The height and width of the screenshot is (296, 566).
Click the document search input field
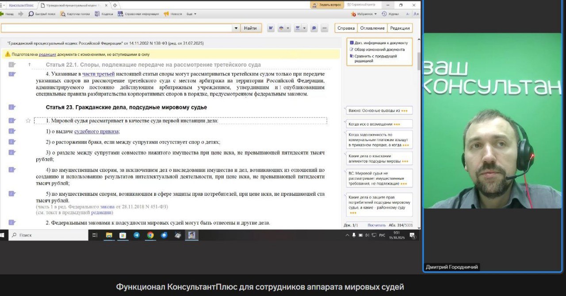point(116,28)
